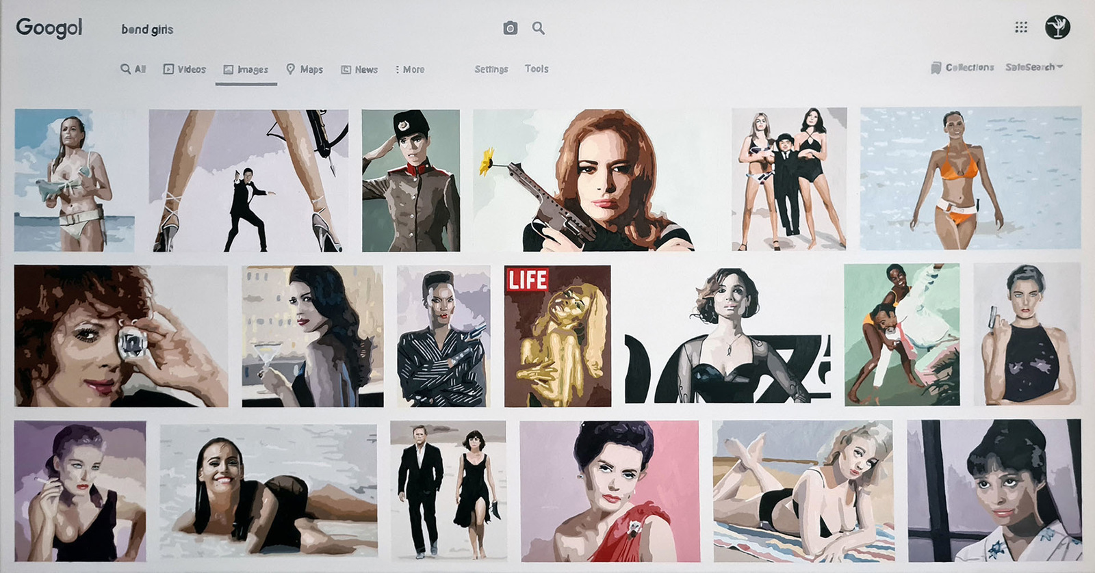Open thumbnail of woman in front of 007 logo
The height and width of the screenshot is (573, 1095).
[x=727, y=335]
